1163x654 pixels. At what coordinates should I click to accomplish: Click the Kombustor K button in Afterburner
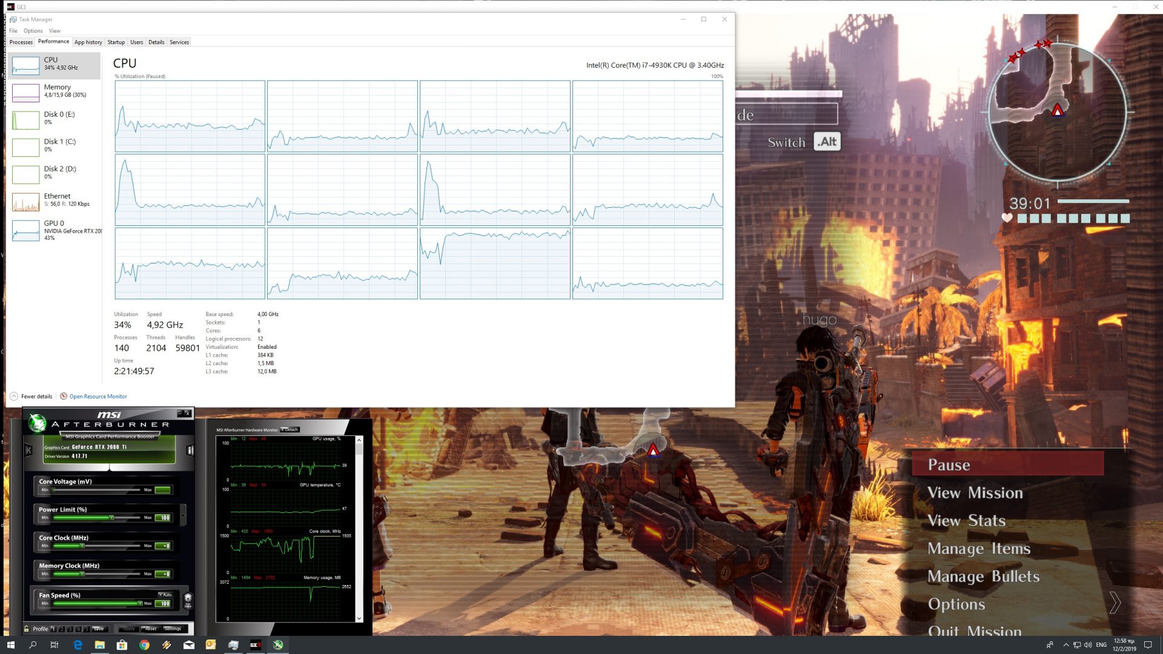tap(28, 450)
